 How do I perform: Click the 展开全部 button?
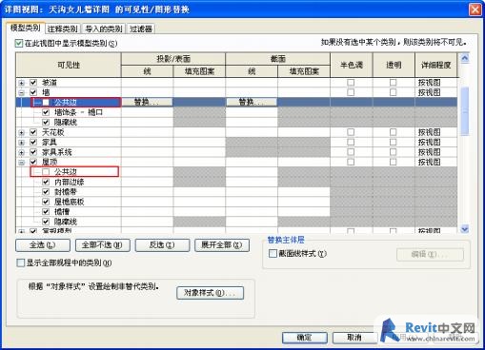coord(222,245)
